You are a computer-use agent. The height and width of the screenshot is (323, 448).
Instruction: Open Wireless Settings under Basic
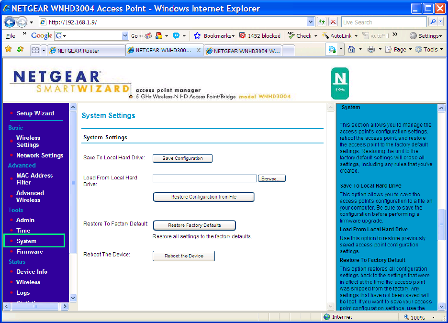pos(28,141)
